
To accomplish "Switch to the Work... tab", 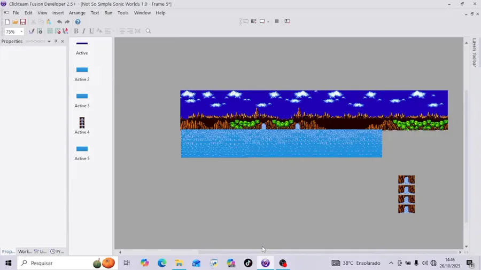I will [25, 251].
